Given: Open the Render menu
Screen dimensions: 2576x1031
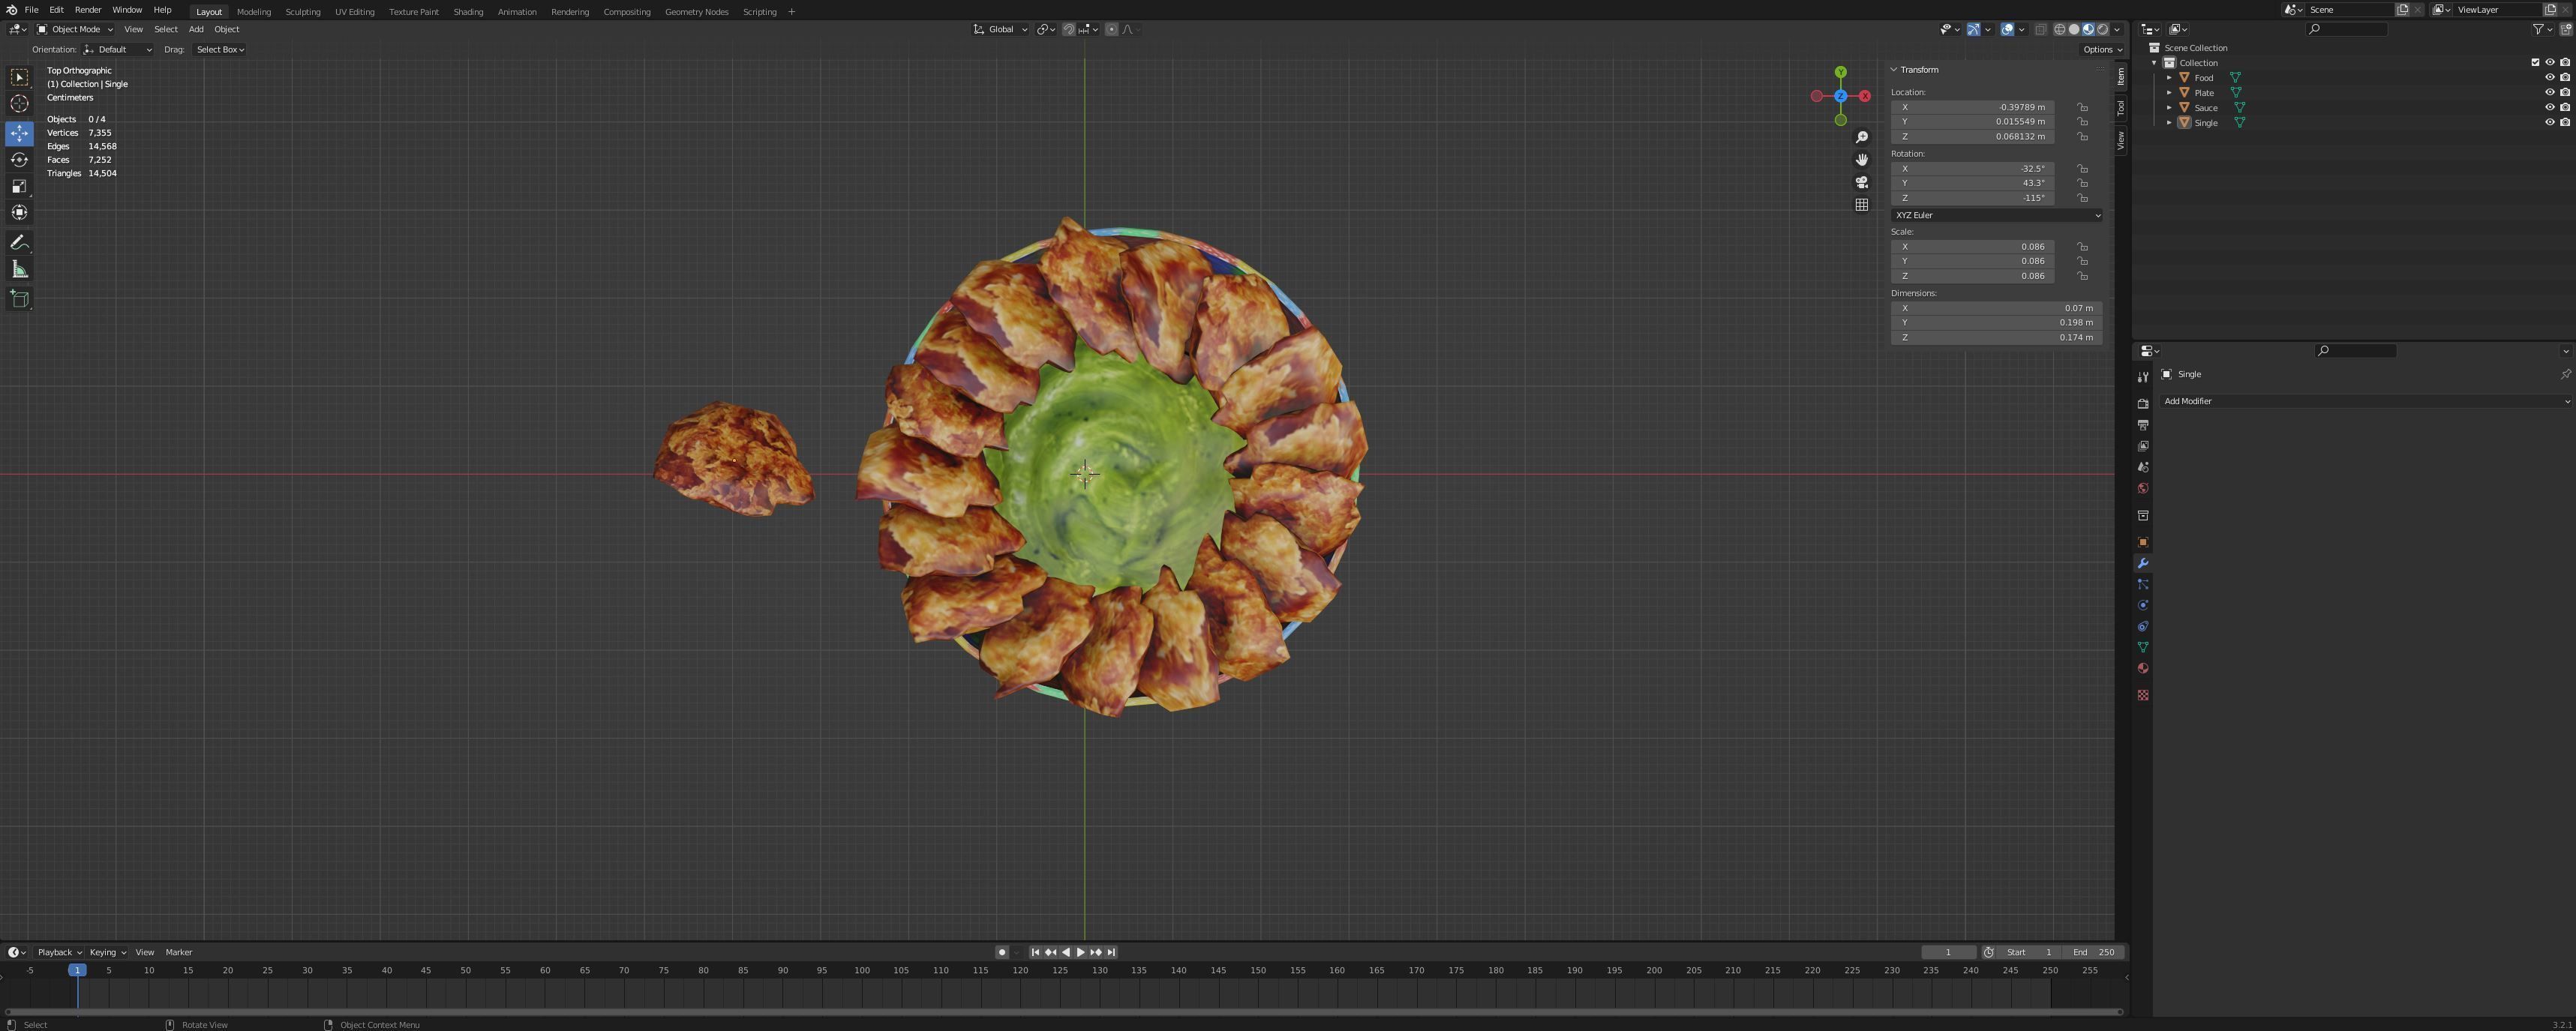Looking at the screenshot, I should [x=88, y=10].
